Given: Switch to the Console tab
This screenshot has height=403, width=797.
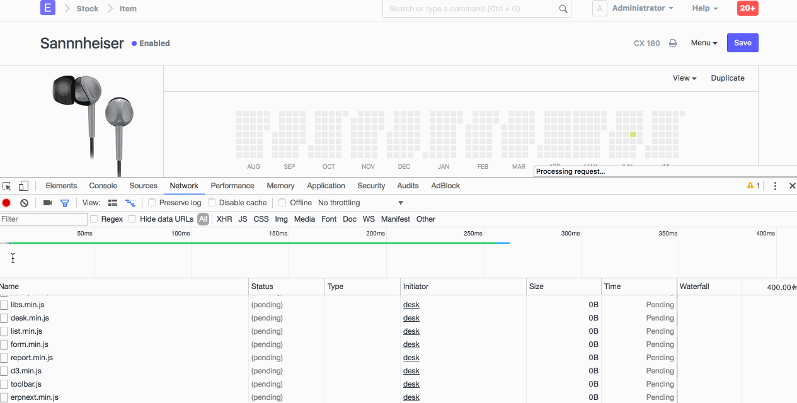Looking at the screenshot, I should (103, 186).
